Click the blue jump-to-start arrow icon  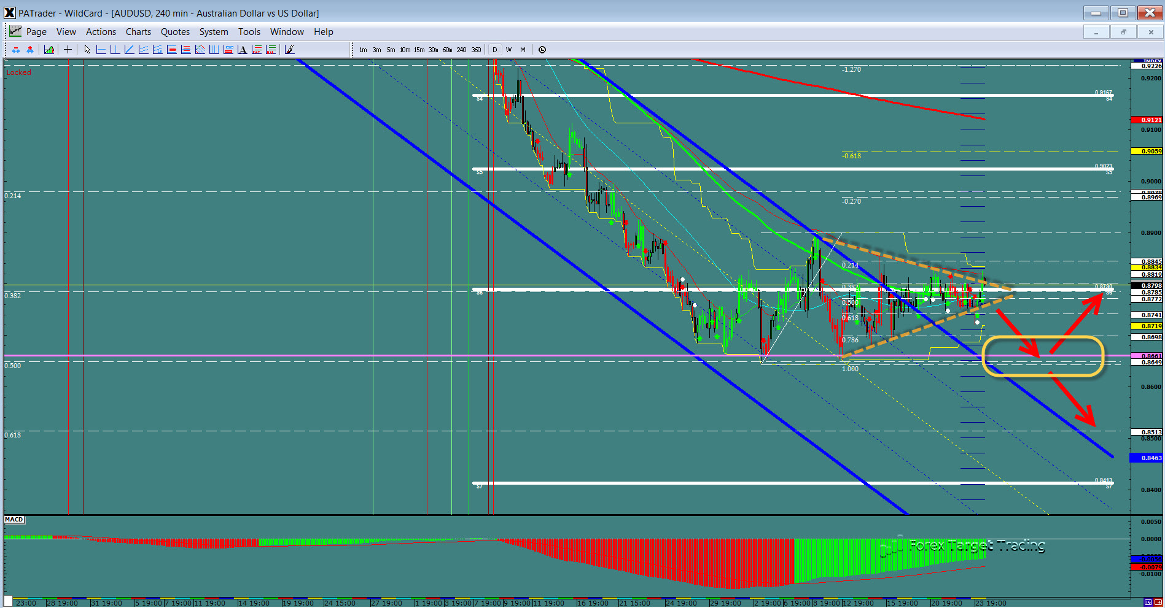coord(1148,602)
